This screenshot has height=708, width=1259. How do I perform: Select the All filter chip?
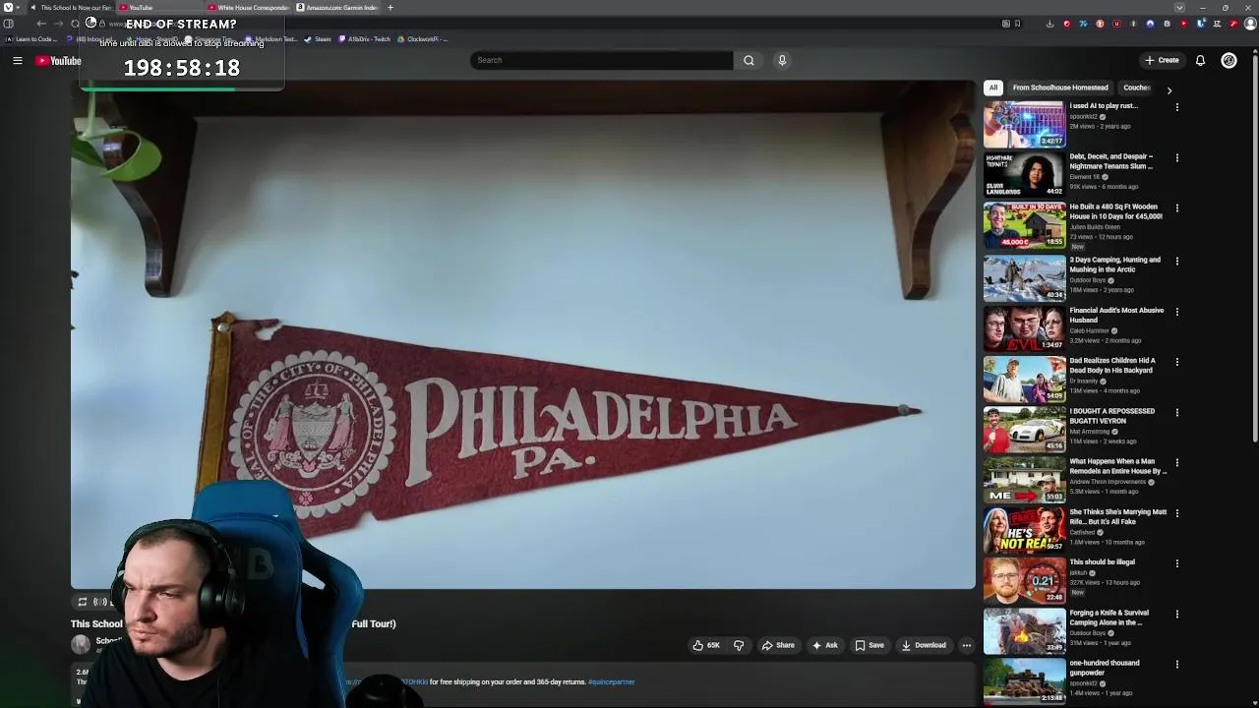tap(993, 88)
